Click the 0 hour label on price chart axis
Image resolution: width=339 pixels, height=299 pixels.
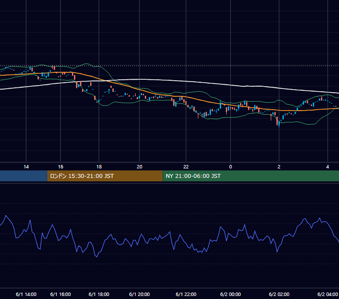point(230,167)
